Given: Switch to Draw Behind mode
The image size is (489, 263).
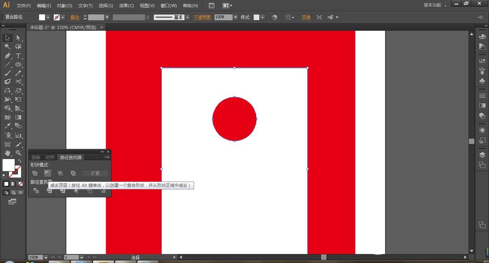Looking at the screenshot, I should (x=13, y=193).
